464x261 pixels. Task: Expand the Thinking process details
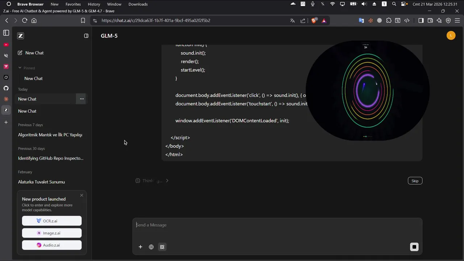point(152,181)
